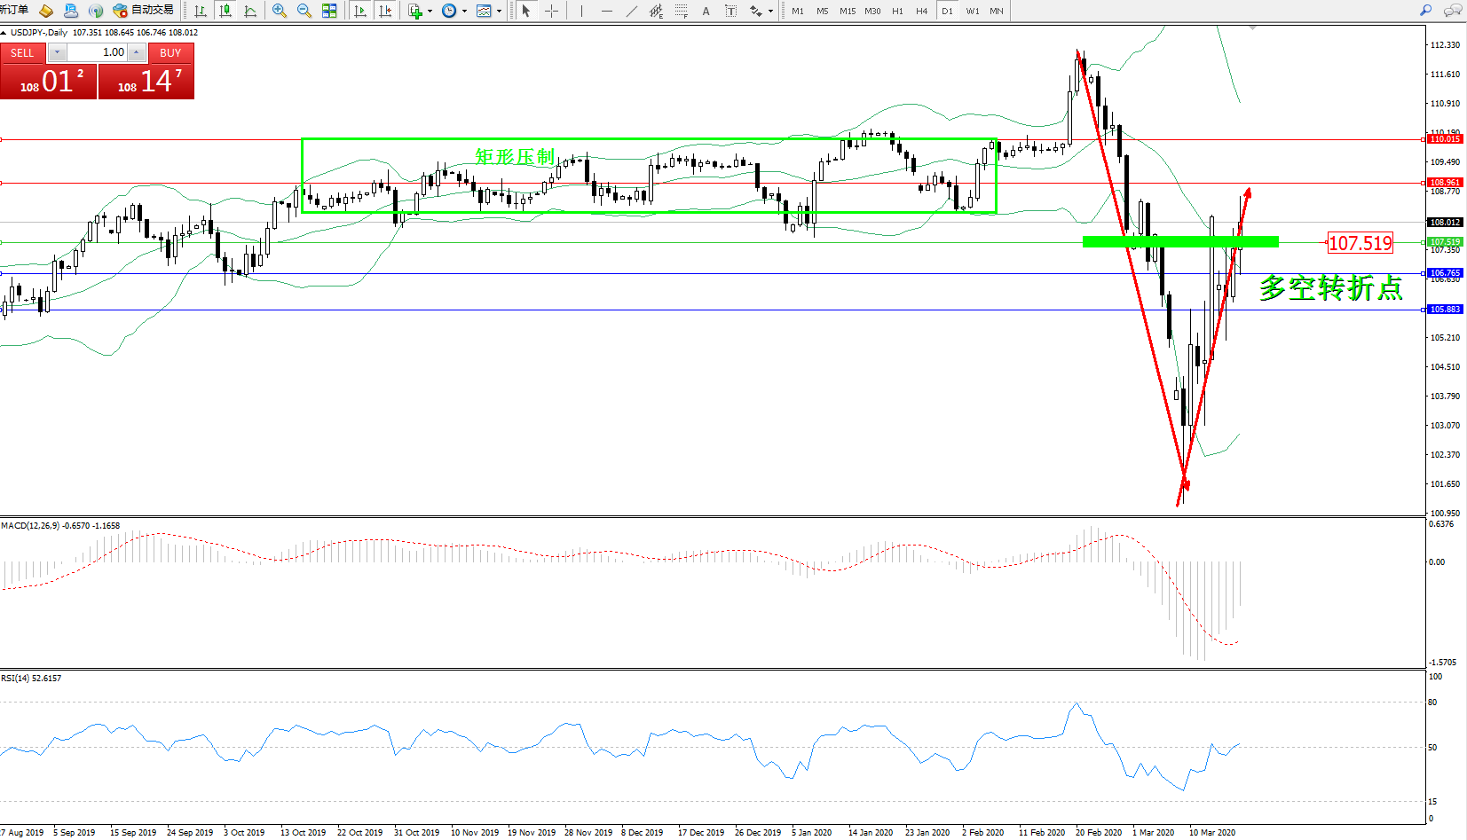Switch to the W1 timeframe
1467x840 pixels.
[x=973, y=11]
